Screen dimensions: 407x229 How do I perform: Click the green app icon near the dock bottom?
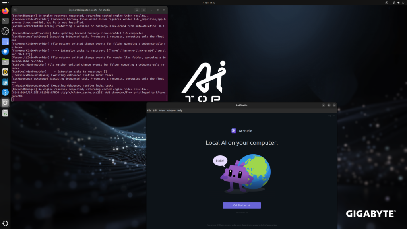[5, 113]
